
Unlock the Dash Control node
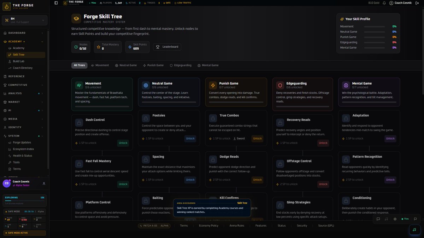pos(123,143)
